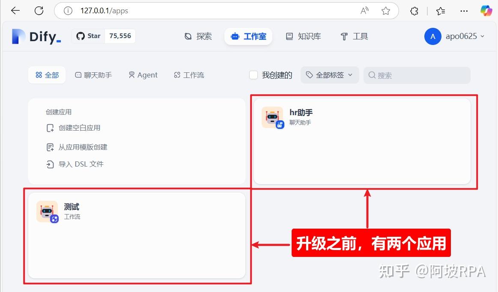The width and height of the screenshot is (498, 292).
Task: Switch to the 探索 tab
Action: point(198,36)
